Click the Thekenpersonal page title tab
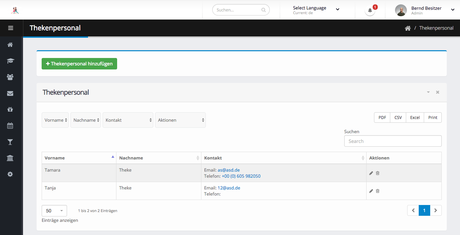Screen dimensions: 460x235 pyautogui.click(x=55, y=28)
